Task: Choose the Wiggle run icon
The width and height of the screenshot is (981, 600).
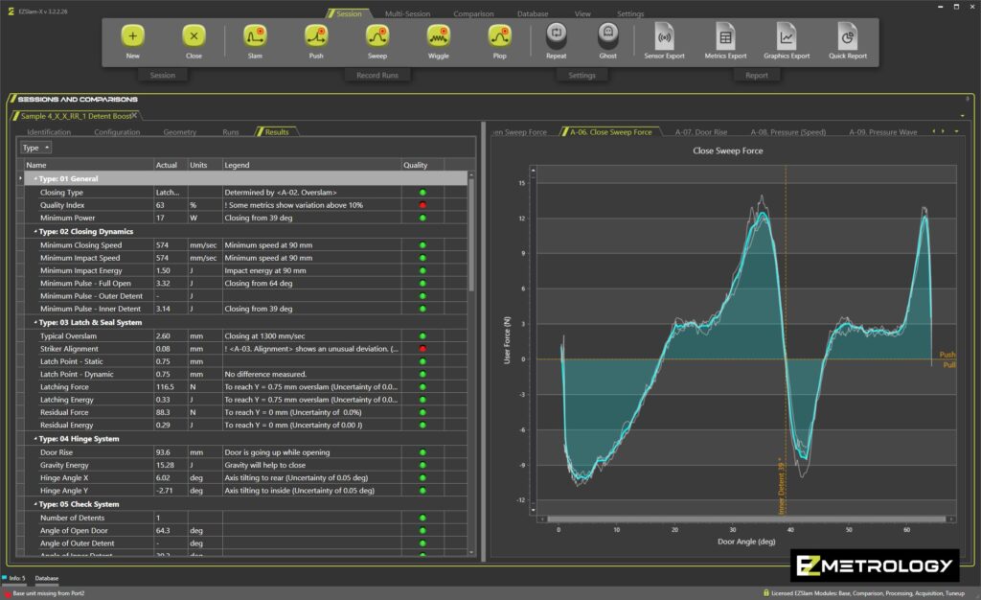Action: [438, 36]
